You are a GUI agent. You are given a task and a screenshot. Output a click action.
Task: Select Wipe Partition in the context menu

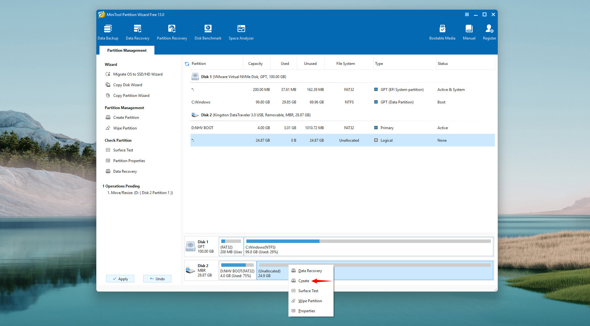point(310,301)
